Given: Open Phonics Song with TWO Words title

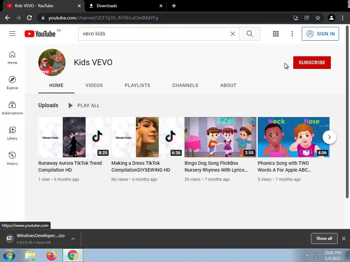Looking at the screenshot, I should pos(284,166).
